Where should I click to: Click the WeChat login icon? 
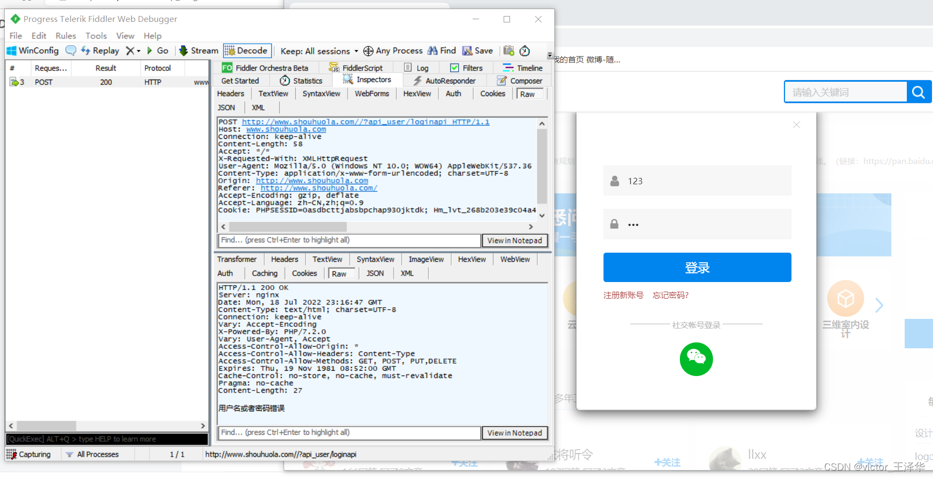click(x=696, y=359)
